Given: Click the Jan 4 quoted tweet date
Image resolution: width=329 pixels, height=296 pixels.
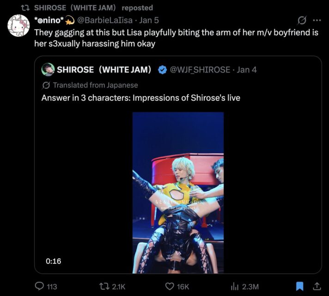Looking at the screenshot, I should (247, 70).
